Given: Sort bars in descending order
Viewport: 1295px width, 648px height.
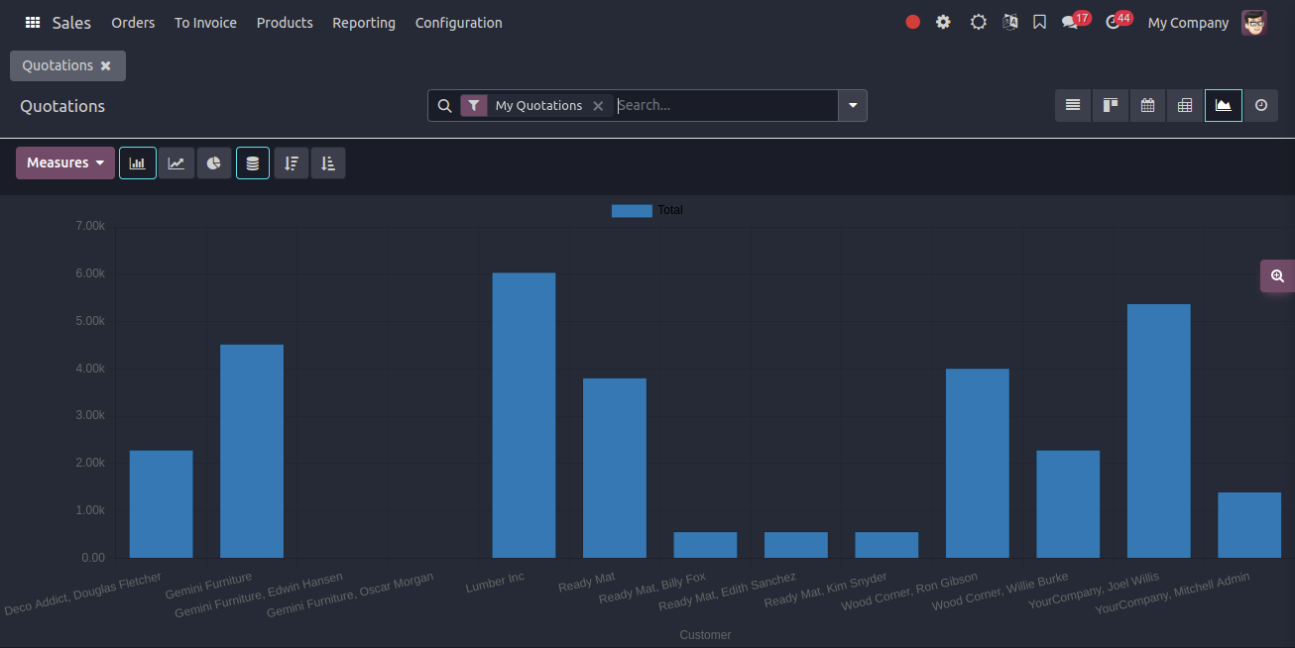Looking at the screenshot, I should (x=292, y=162).
